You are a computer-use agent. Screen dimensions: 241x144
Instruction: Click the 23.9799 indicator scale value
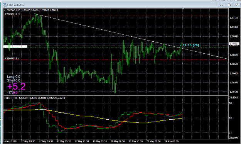point(233,138)
